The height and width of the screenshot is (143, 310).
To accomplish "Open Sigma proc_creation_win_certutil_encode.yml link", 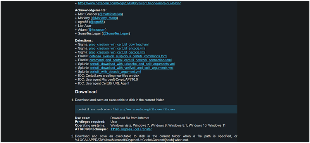I will pyautogui.click(x=117, y=48).
